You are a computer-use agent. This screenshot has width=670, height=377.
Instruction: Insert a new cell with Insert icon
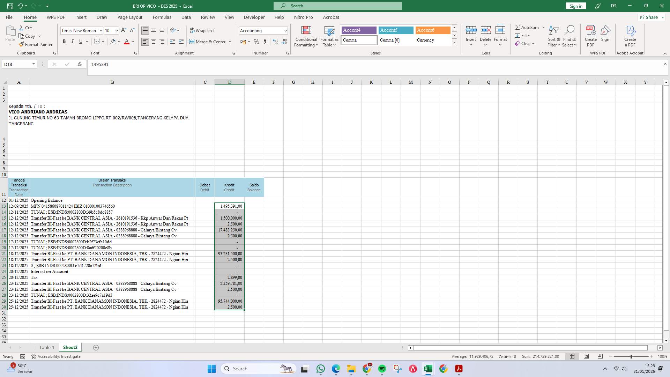pos(471,34)
